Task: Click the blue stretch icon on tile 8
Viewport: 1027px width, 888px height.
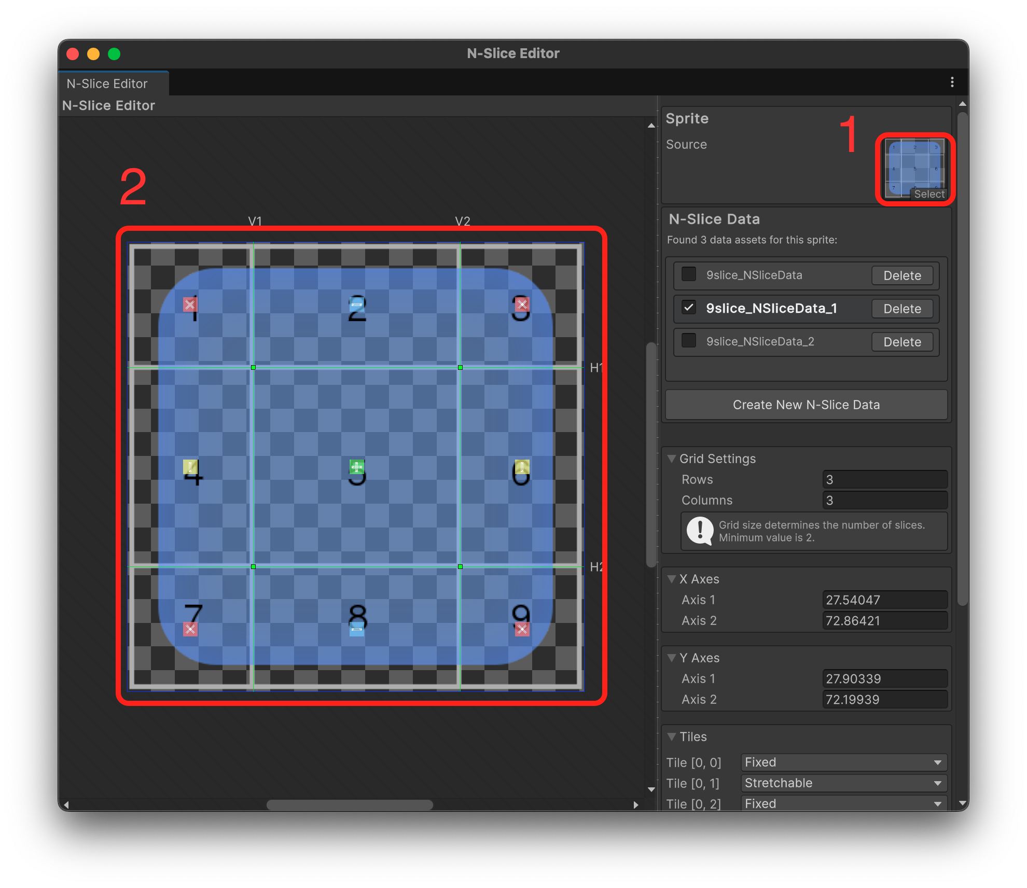Action: (x=356, y=630)
